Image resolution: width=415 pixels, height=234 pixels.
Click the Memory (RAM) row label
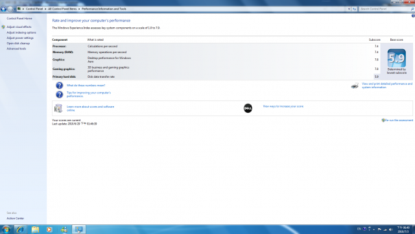(x=63, y=52)
